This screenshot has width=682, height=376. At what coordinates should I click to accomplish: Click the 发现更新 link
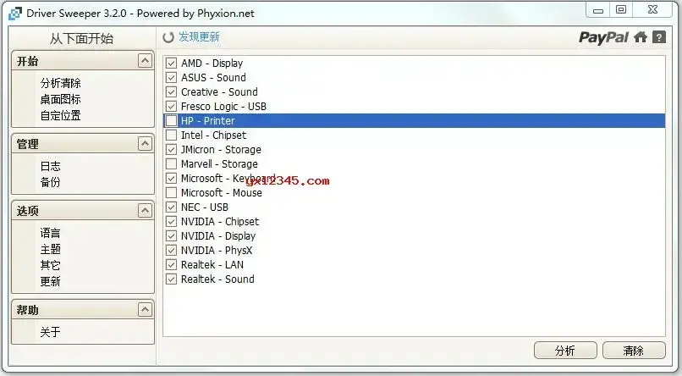tap(199, 37)
